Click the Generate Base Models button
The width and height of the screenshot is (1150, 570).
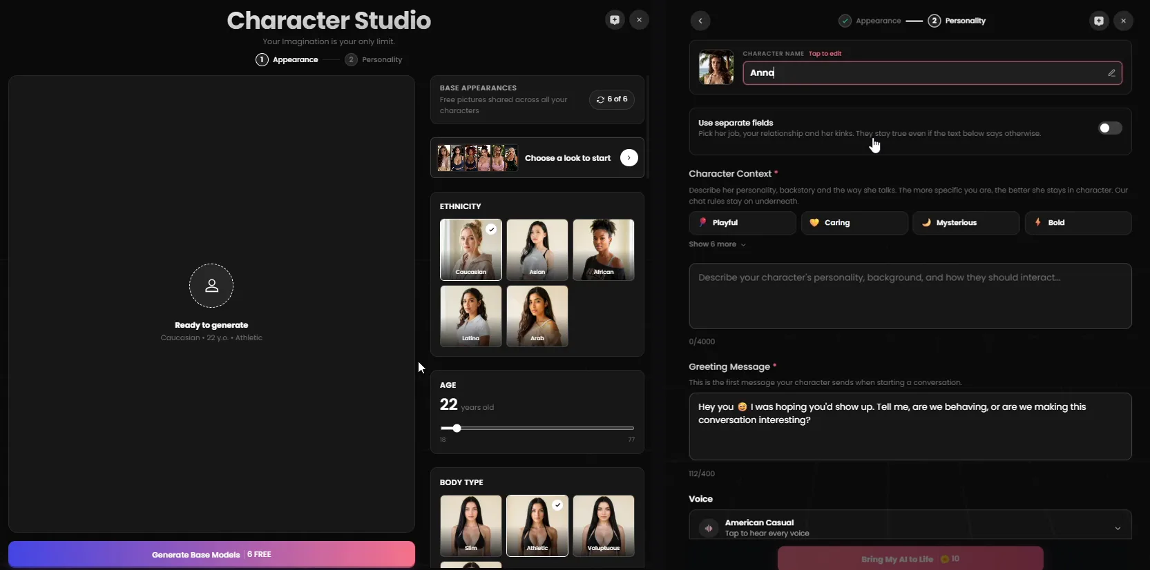point(211,554)
